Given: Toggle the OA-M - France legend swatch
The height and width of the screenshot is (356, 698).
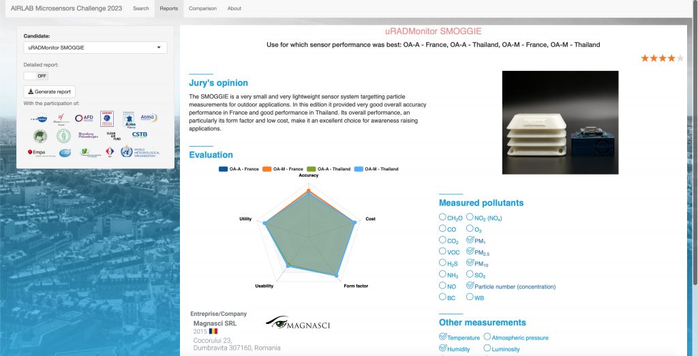Looking at the screenshot, I should [x=267, y=169].
